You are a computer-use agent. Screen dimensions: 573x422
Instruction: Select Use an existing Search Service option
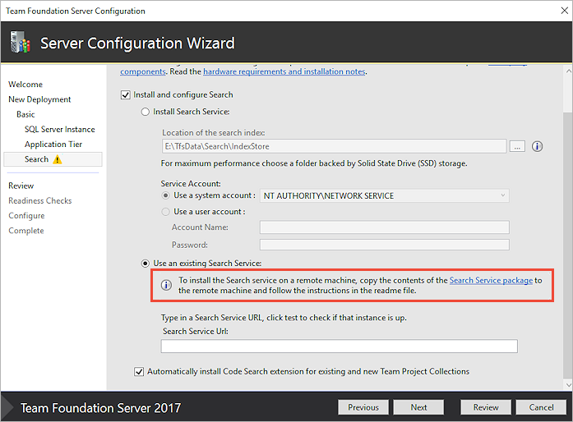pos(145,264)
